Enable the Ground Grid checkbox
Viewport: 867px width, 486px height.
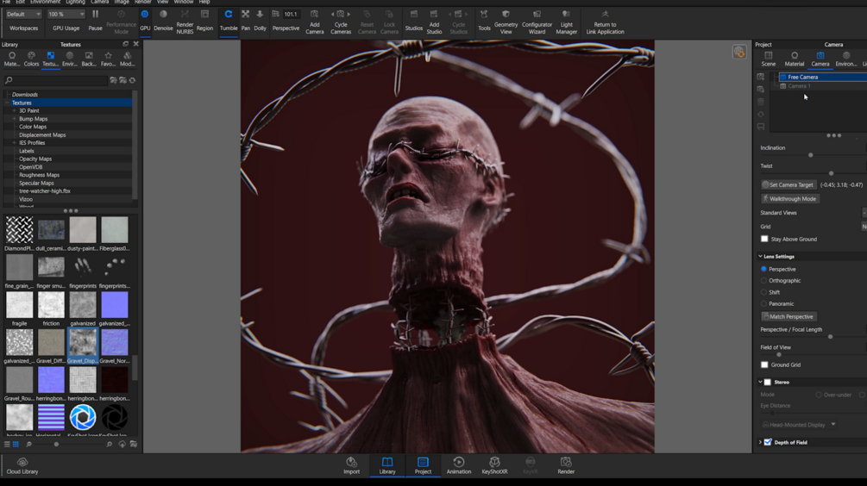pyautogui.click(x=764, y=364)
